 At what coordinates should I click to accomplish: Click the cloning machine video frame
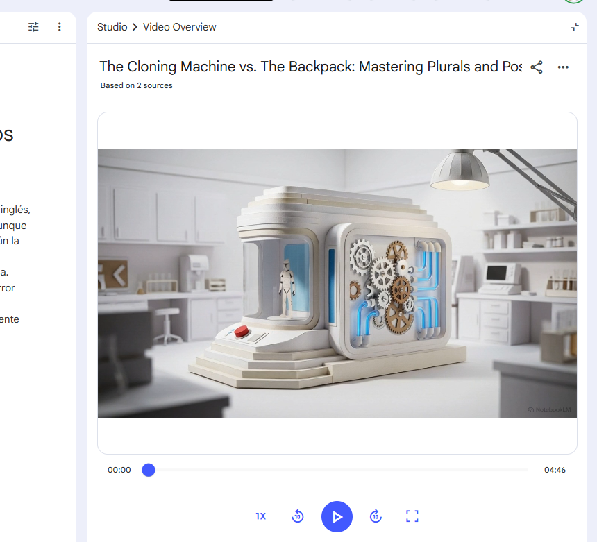pyautogui.click(x=337, y=283)
